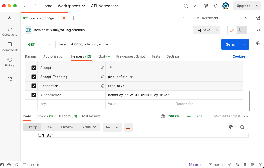Viewport: 264px width, 168px height.
Task: Open the Cookies link
Action: coord(239,56)
